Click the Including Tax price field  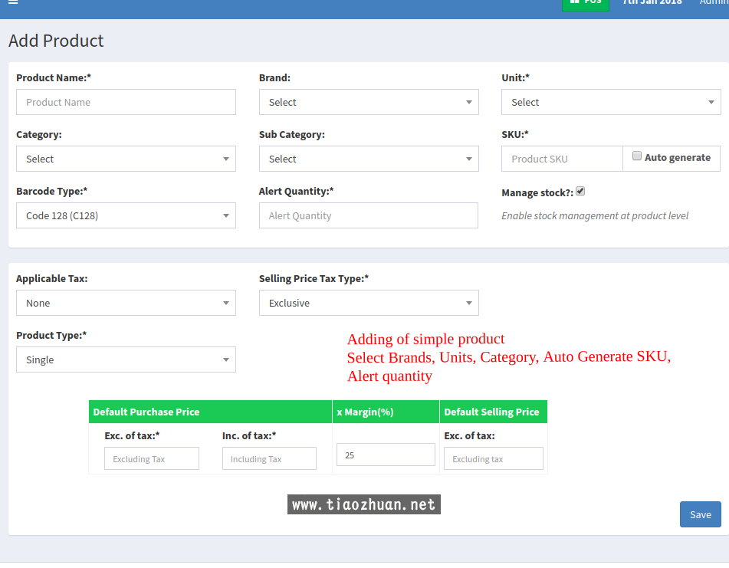coord(269,459)
